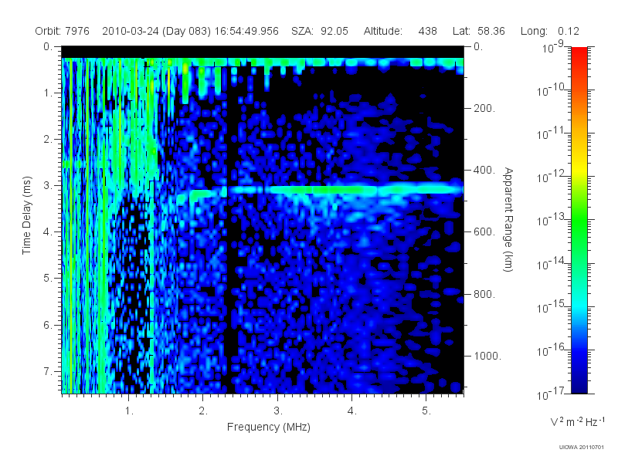The height and width of the screenshot is (463, 618).
Task: Click the timestamp '16:54:49.956'
Action: pyautogui.click(x=246, y=31)
